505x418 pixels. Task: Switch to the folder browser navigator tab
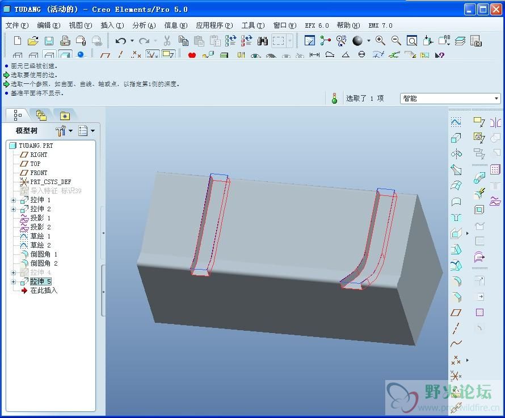click(41, 115)
